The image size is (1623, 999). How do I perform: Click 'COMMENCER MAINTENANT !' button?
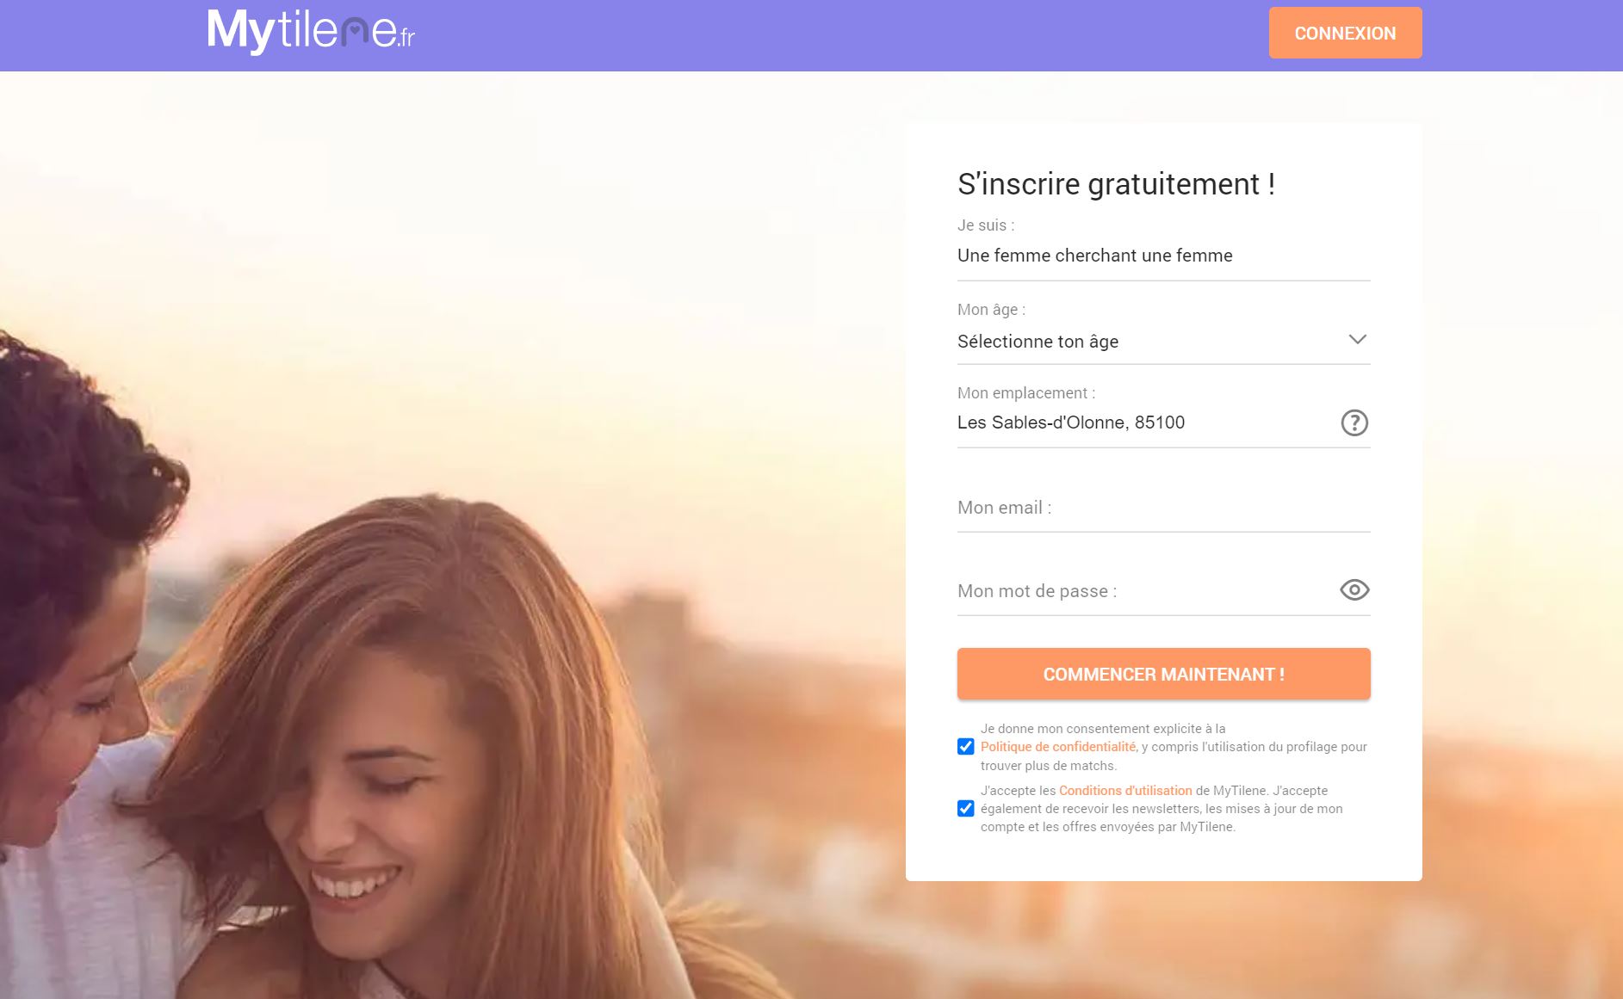click(1163, 674)
